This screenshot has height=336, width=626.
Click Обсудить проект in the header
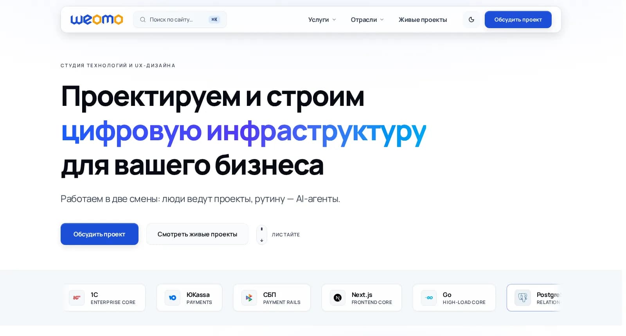pyautogui.click(x=518, y=20)
